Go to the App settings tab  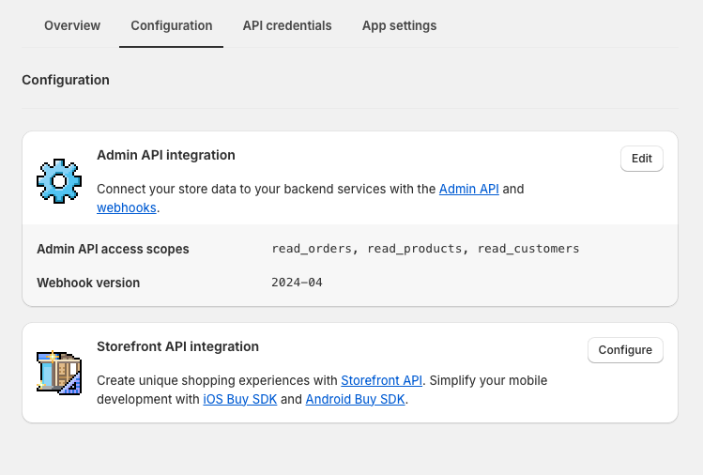point(399,25)
